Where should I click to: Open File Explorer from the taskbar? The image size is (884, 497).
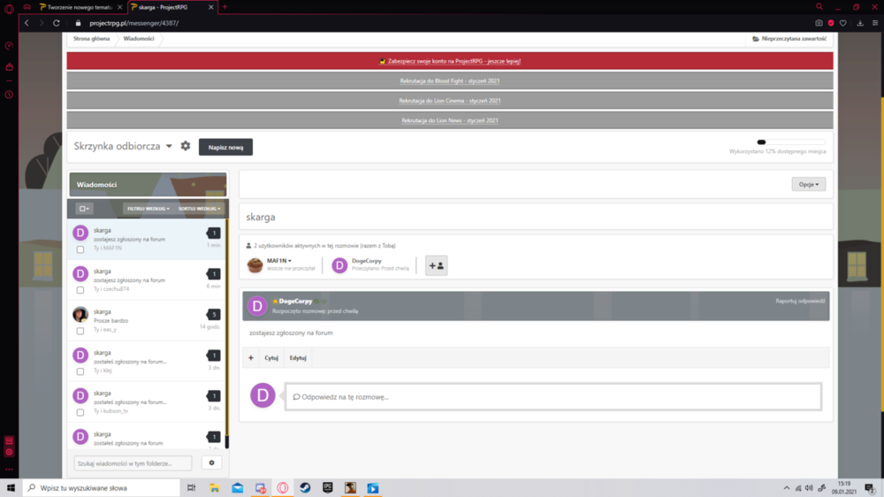coord(215,488)
